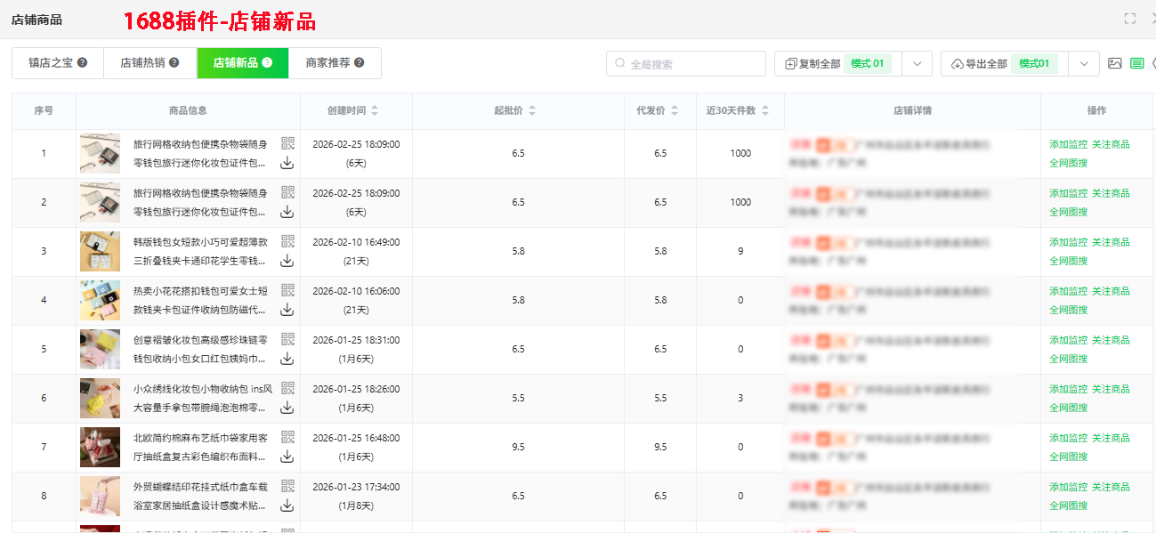Switch to the 商家推荐 tab
The height and width of the screenshot is (534, 1156).
click(329, 63)
